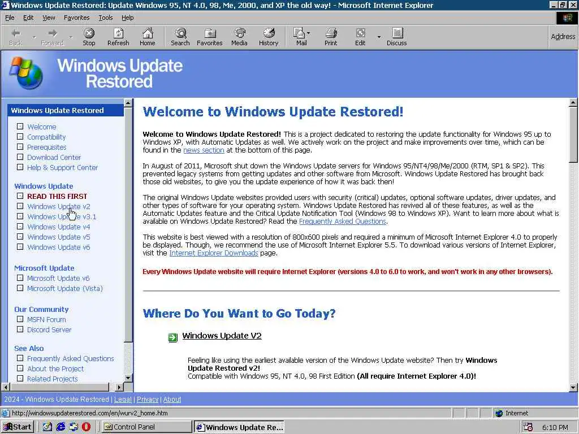The width and height of the screenshot is (579, 434).
Task: Click the Windows Update Restored globe logo
Action: pyautogui.click(x=26, y=73)
